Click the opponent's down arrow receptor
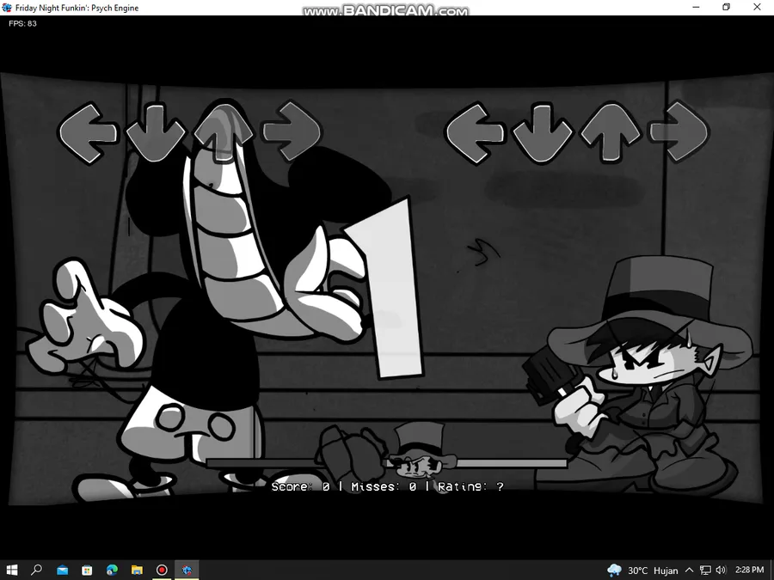Viewport: 774px width, 580px height. click(156, 132)
